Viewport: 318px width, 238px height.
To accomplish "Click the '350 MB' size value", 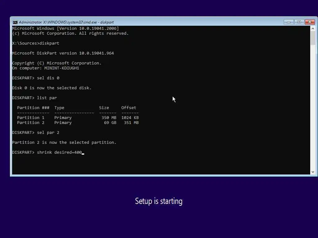I will coord(109,117).
